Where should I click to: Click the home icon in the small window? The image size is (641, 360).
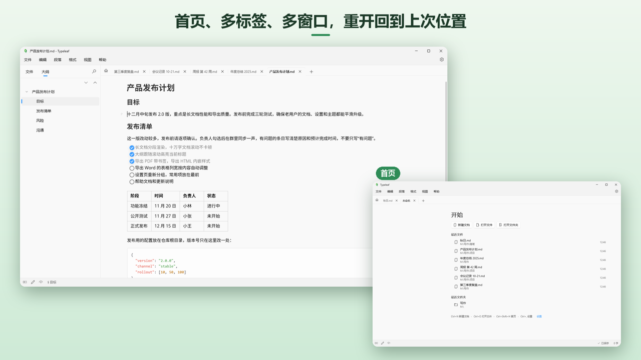pos(377,200)
